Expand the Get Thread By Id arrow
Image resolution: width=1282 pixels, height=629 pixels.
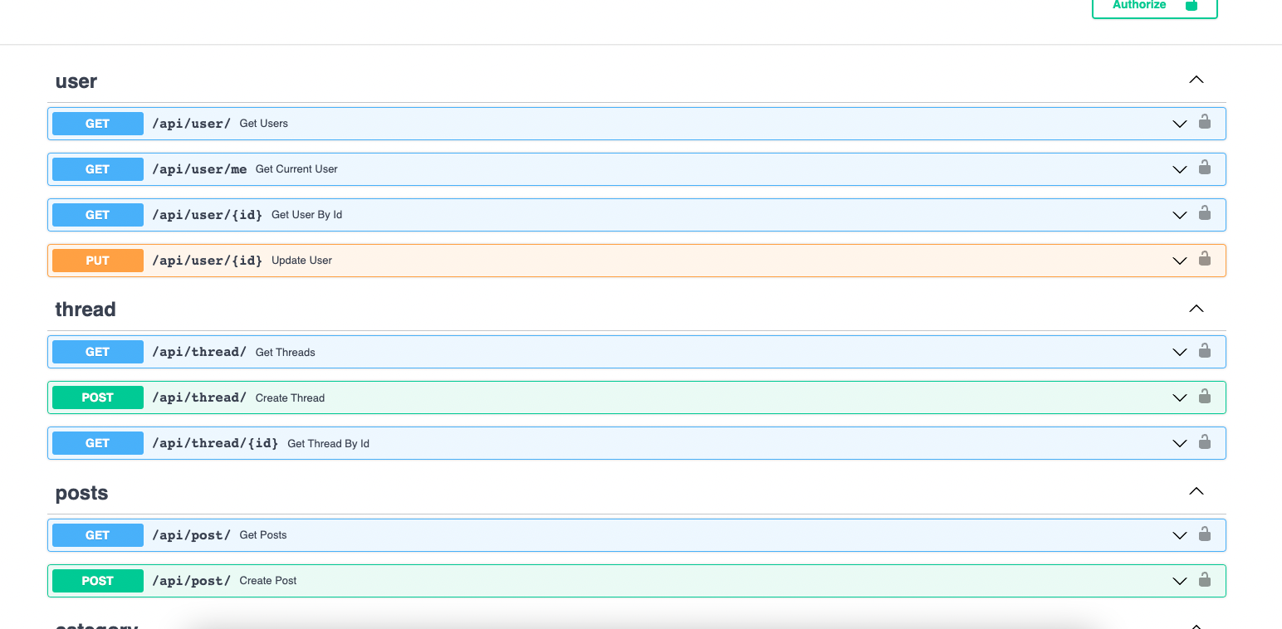1179,443
